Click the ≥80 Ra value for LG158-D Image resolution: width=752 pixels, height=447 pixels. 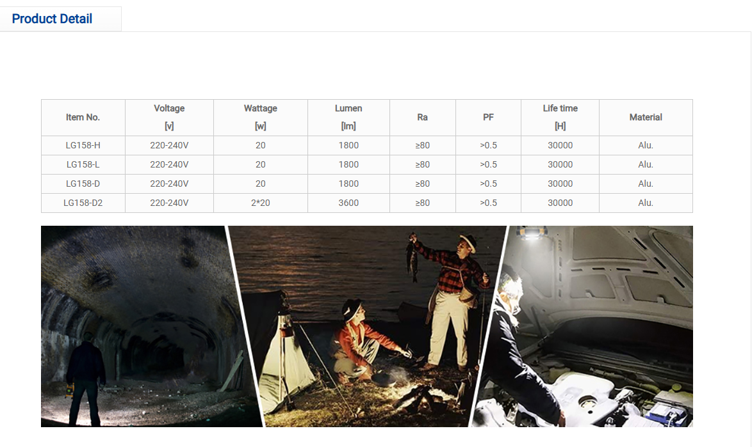(x=423, y=184)
